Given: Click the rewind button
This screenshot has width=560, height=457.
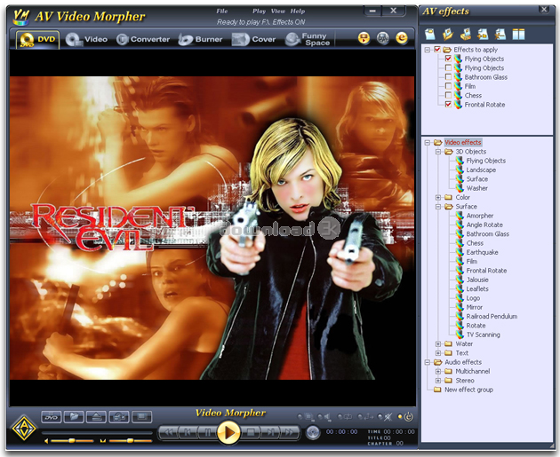Looking at the screenshot, I should [x=169, y=433].
